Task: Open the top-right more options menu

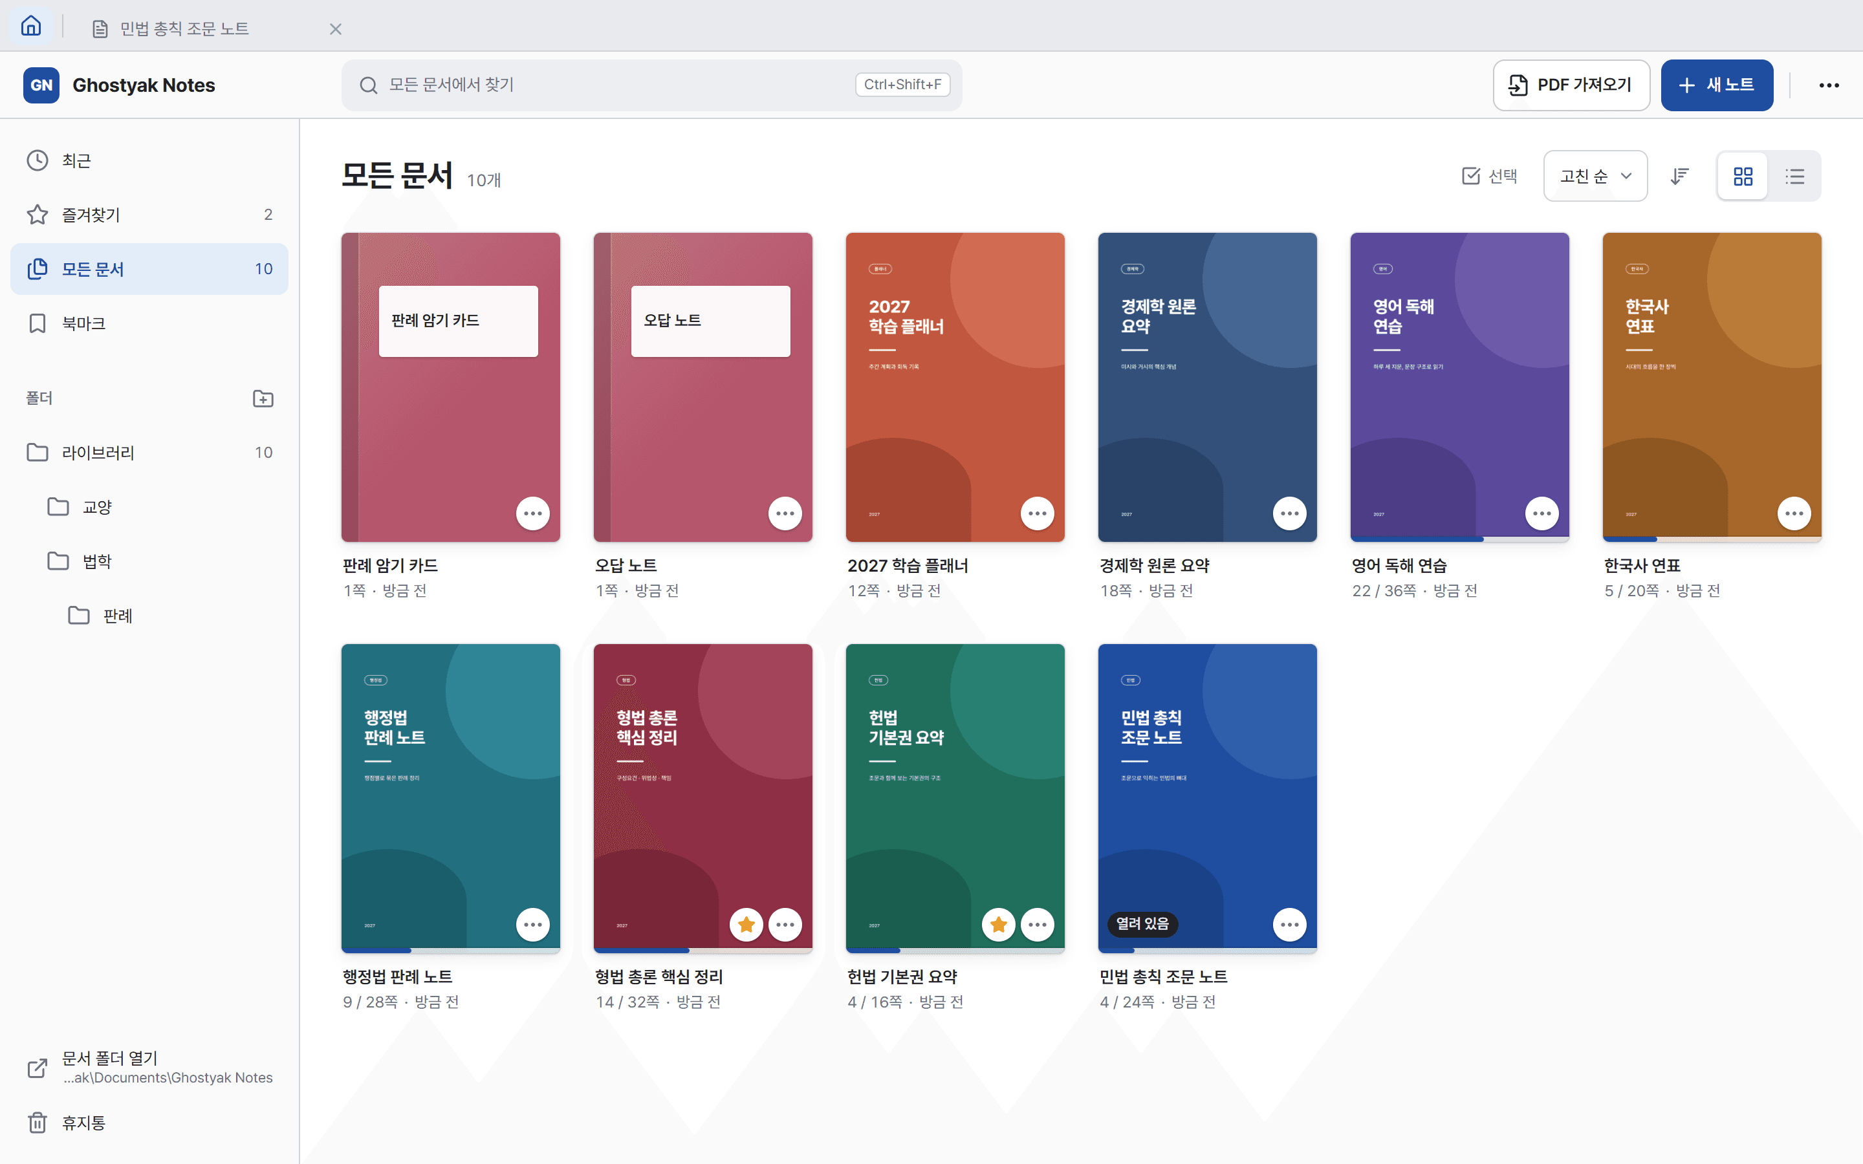Action: [x=1829, y=85]
